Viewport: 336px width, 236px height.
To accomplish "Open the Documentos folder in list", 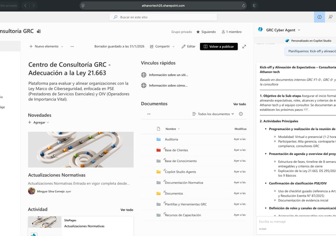I will click(x=174, y=193).
